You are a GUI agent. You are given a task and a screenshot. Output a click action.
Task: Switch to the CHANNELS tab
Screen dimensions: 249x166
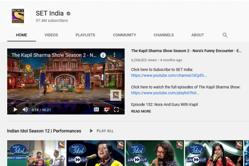click(x=164, y=35)
